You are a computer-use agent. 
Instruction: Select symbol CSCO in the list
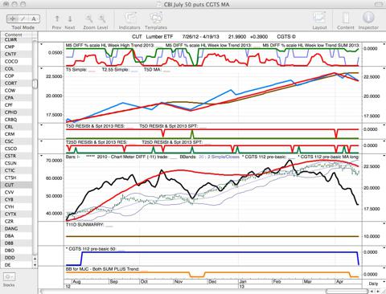coord(16,149)
